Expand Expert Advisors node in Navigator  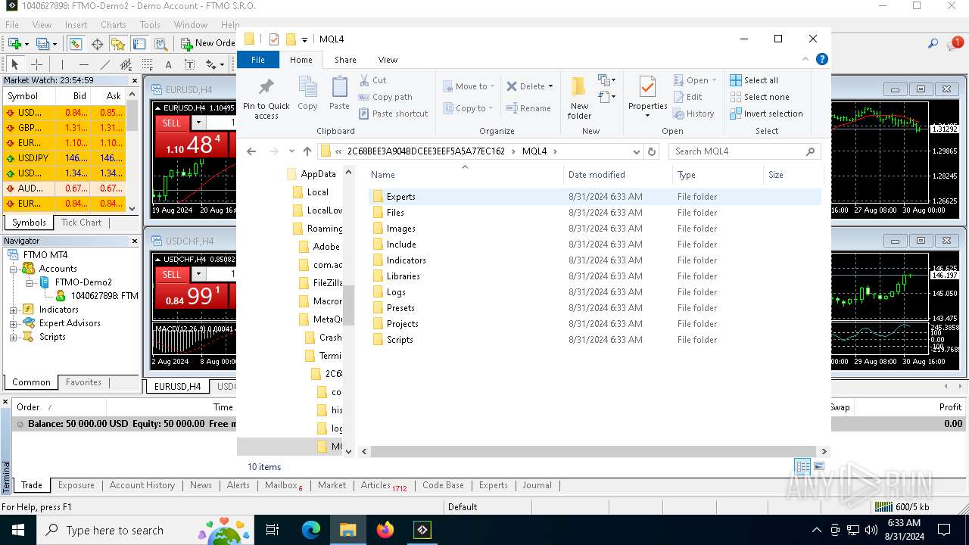point(14,323)
